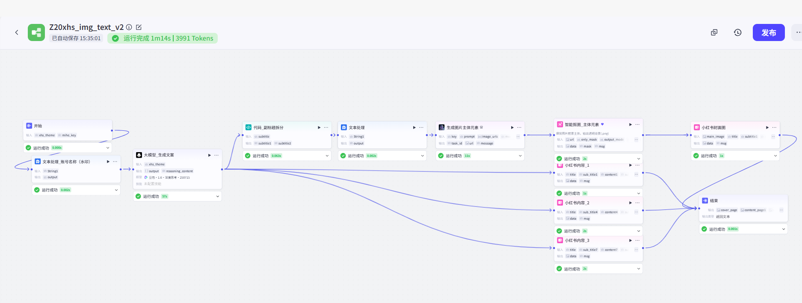
Task: Click the 代码_副标题拆分 code node icon
Action: click(249, 127)
